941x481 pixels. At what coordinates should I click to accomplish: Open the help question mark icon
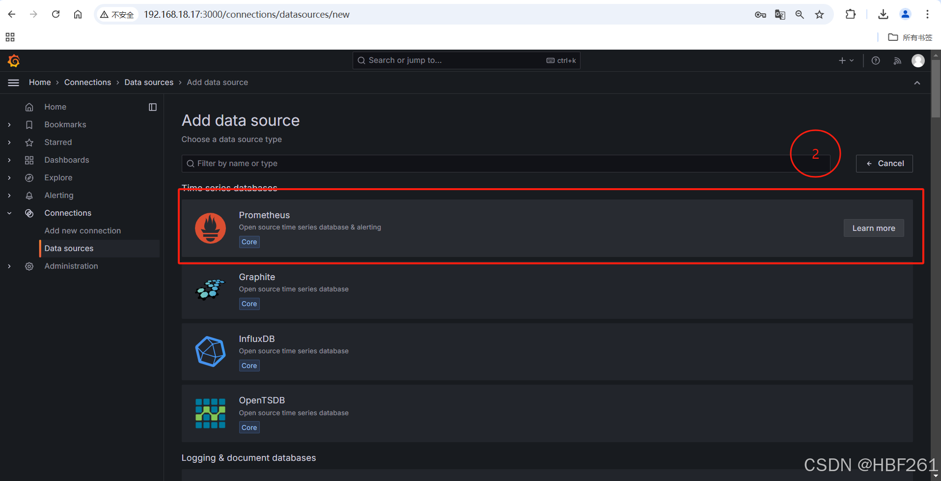[876, 60]
